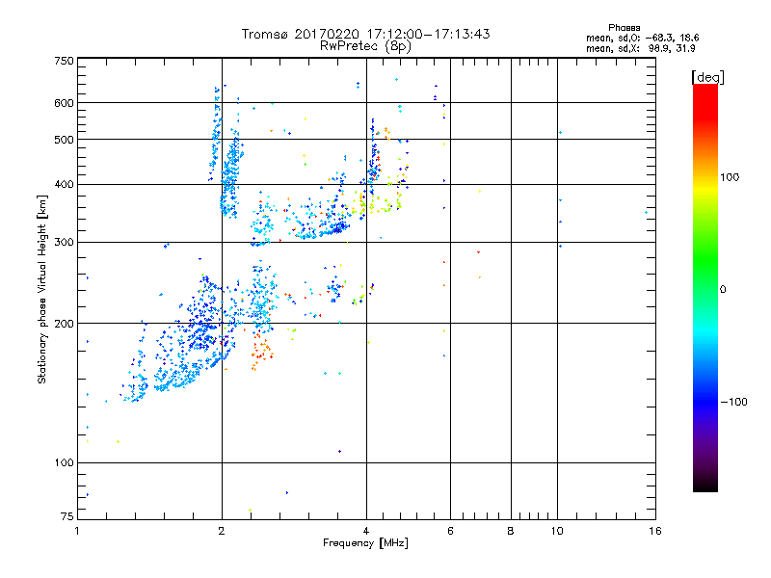This screenshot has width=771, height=578.
Task: Click the 75 tick on height axis
Action: point(66,518)
